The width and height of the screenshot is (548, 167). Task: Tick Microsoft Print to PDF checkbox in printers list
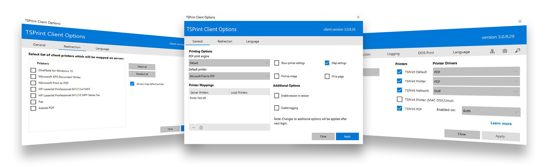pos(33,83)
